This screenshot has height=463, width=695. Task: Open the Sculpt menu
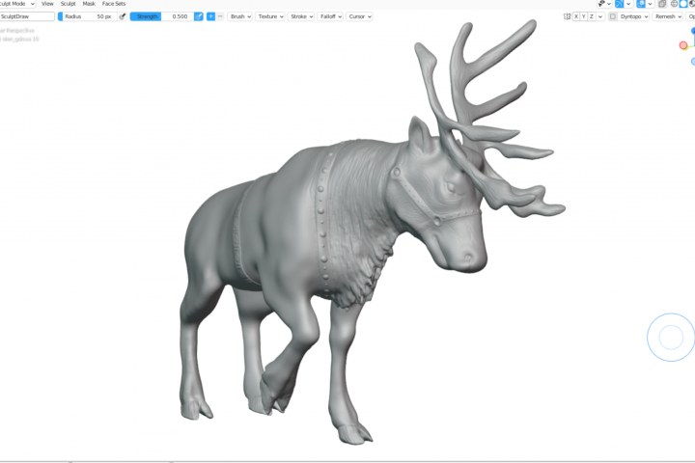(68, 4)
